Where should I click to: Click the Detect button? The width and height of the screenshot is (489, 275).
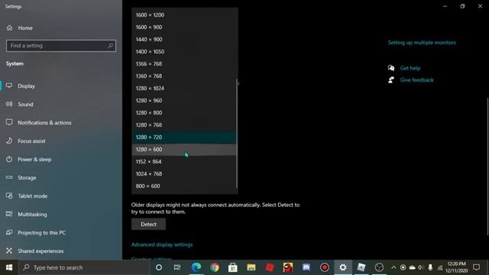tap(148, 224)
